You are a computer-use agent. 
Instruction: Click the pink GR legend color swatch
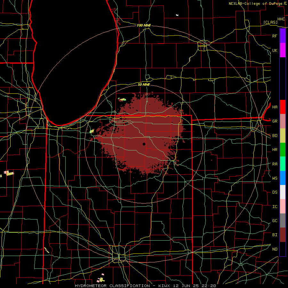(x=283, y=121)
